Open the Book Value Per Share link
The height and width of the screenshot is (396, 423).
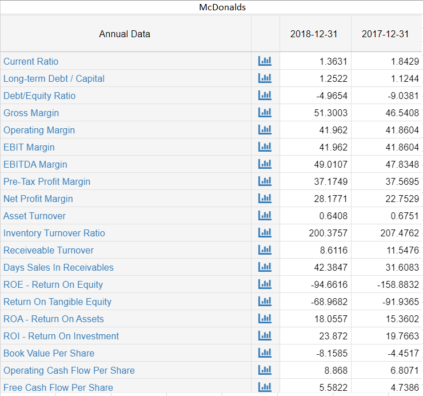49,353
